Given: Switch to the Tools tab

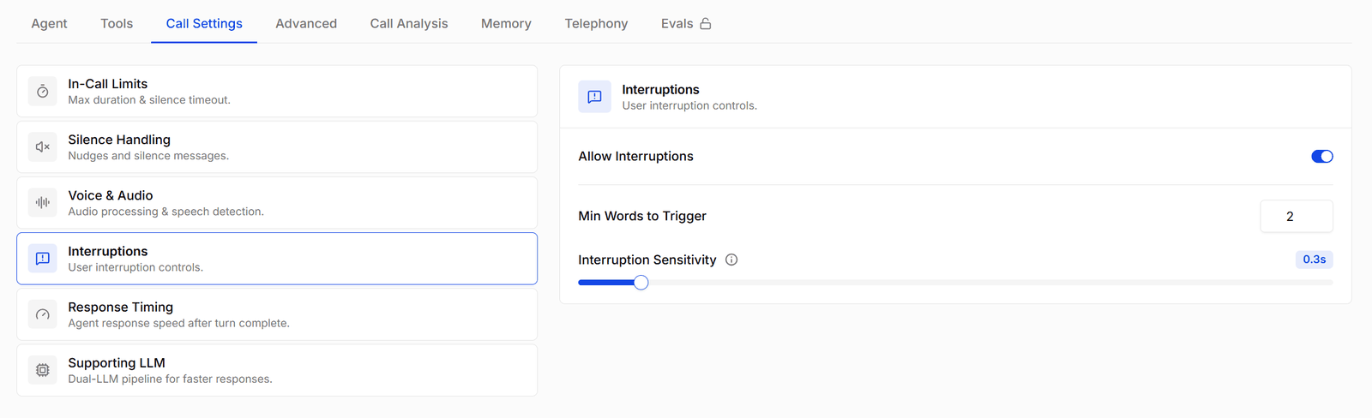Looking at the screenshot, I should (x=117, y=23).
